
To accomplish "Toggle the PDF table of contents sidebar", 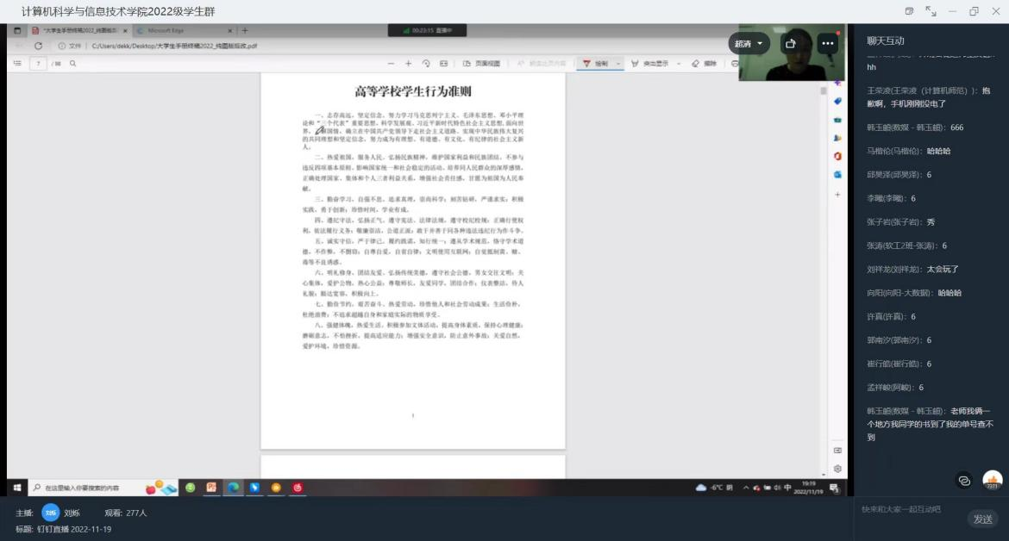I will tap(17, 64).
